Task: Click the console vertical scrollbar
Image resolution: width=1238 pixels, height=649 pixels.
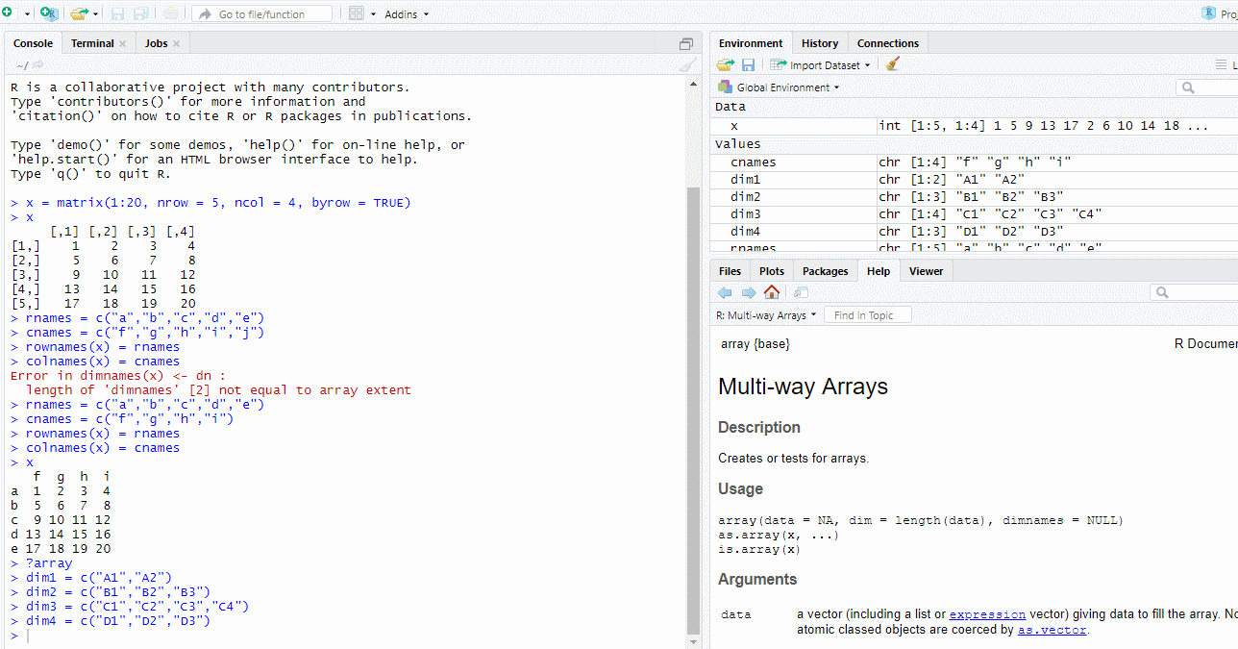Action: pos(694,411)
